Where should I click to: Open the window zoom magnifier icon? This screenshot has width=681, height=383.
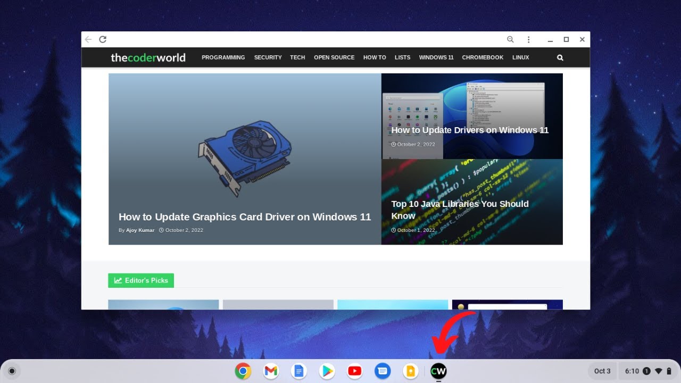[x=510, y=39]
